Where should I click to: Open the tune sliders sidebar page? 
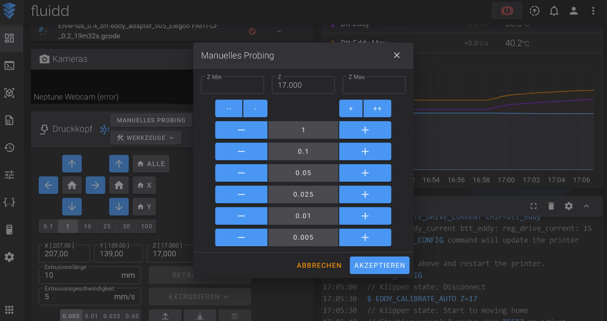coord(9,175)
